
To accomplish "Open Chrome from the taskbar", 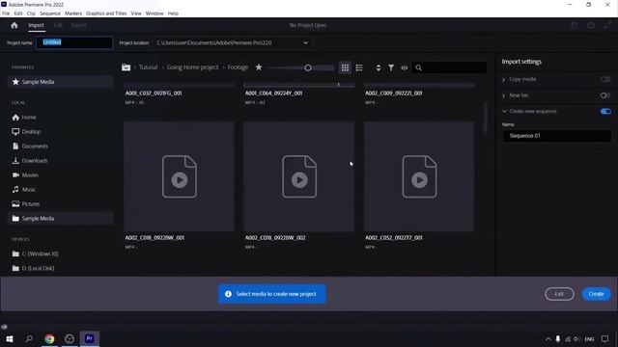I will coord(49,338).
